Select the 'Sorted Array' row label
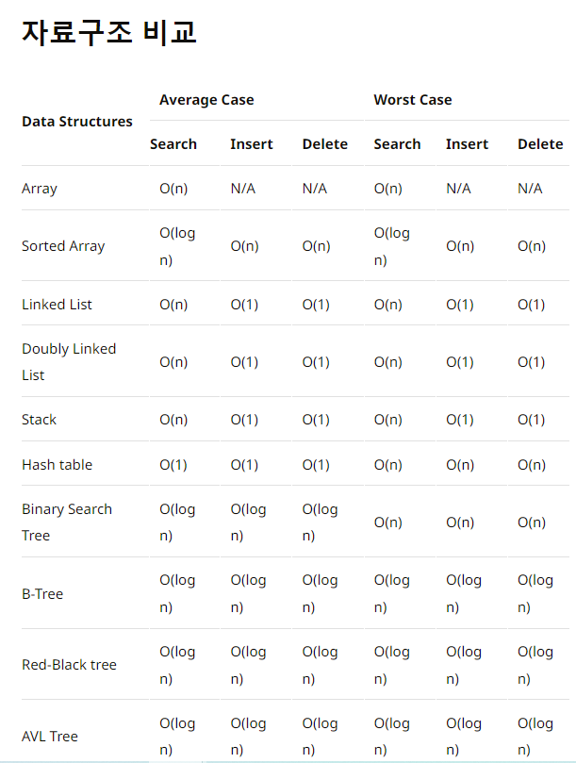Screen dimensions: 576x763 tap(63, 246)
